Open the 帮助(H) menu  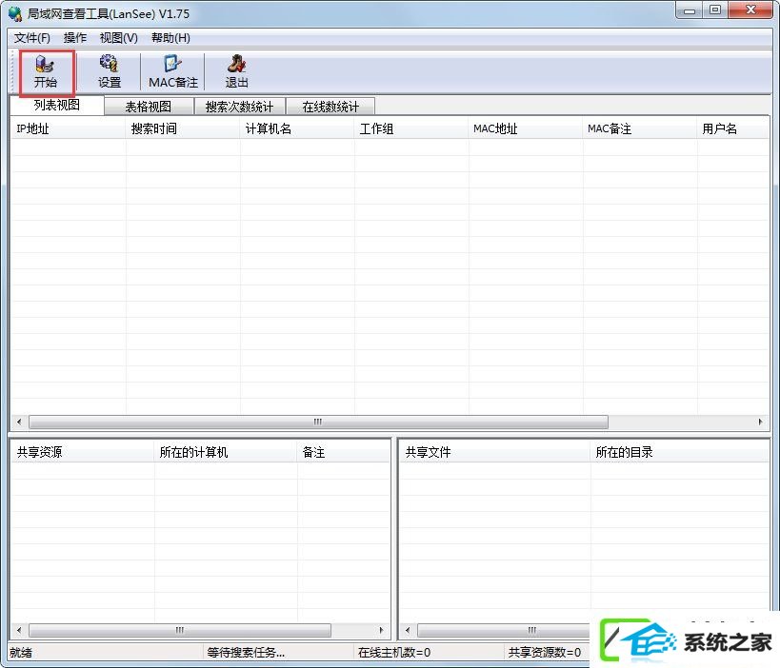(170, 38)
